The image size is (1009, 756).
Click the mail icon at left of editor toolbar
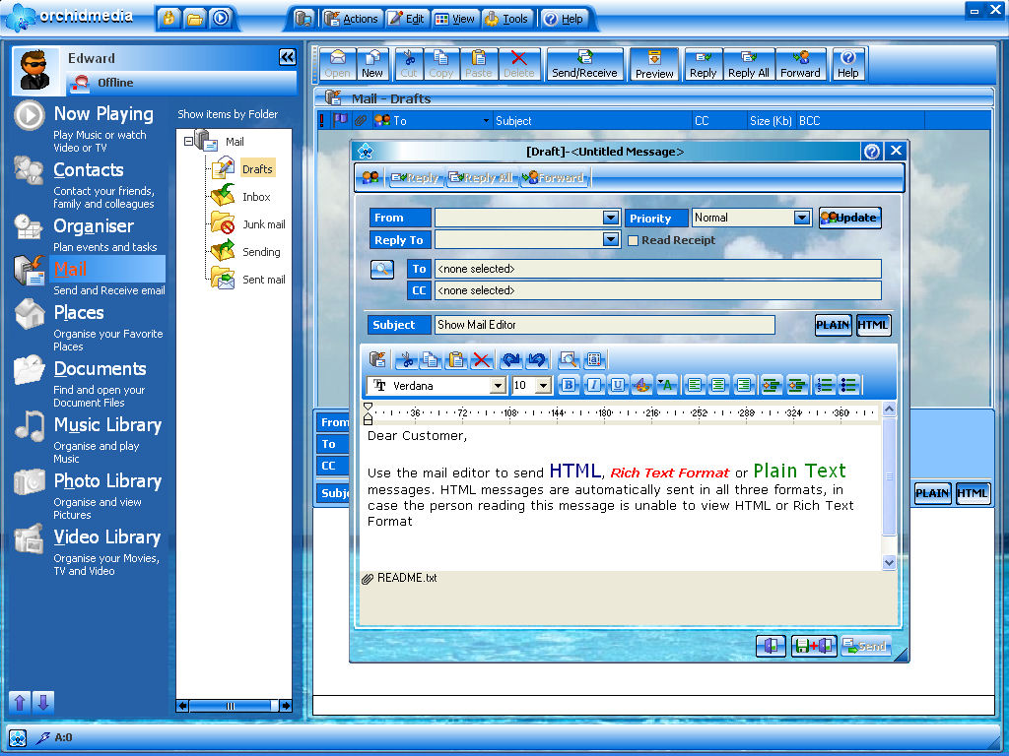coord(377,360)
